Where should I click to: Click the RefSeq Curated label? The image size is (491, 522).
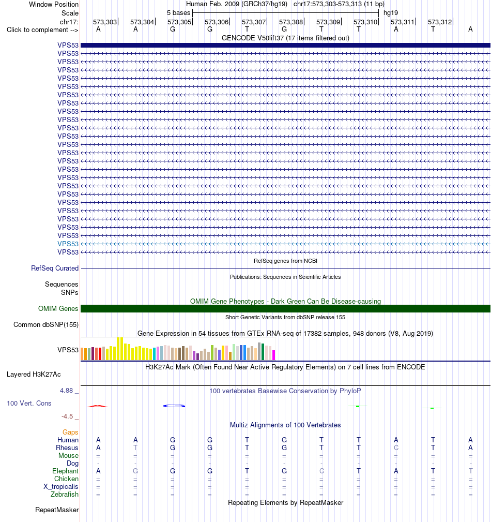(x=55, y=269)
